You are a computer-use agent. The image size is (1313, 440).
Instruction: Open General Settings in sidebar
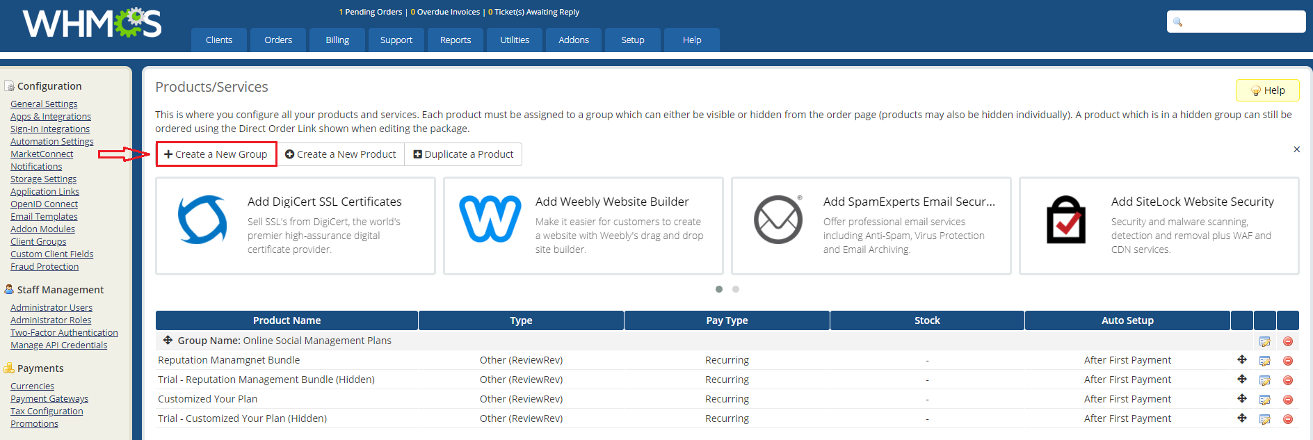click(44, 104)
